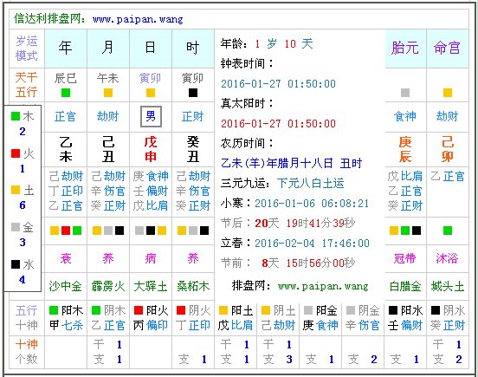This screenshot has width=478, height=377.
Task: Click the green swatch under 辰巳
Action: pos(66,93)
